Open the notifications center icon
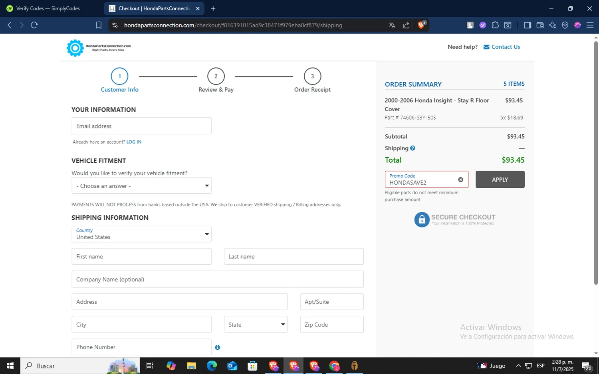The height and width of the screenshot is (374, 599). [x=587, y=366]
